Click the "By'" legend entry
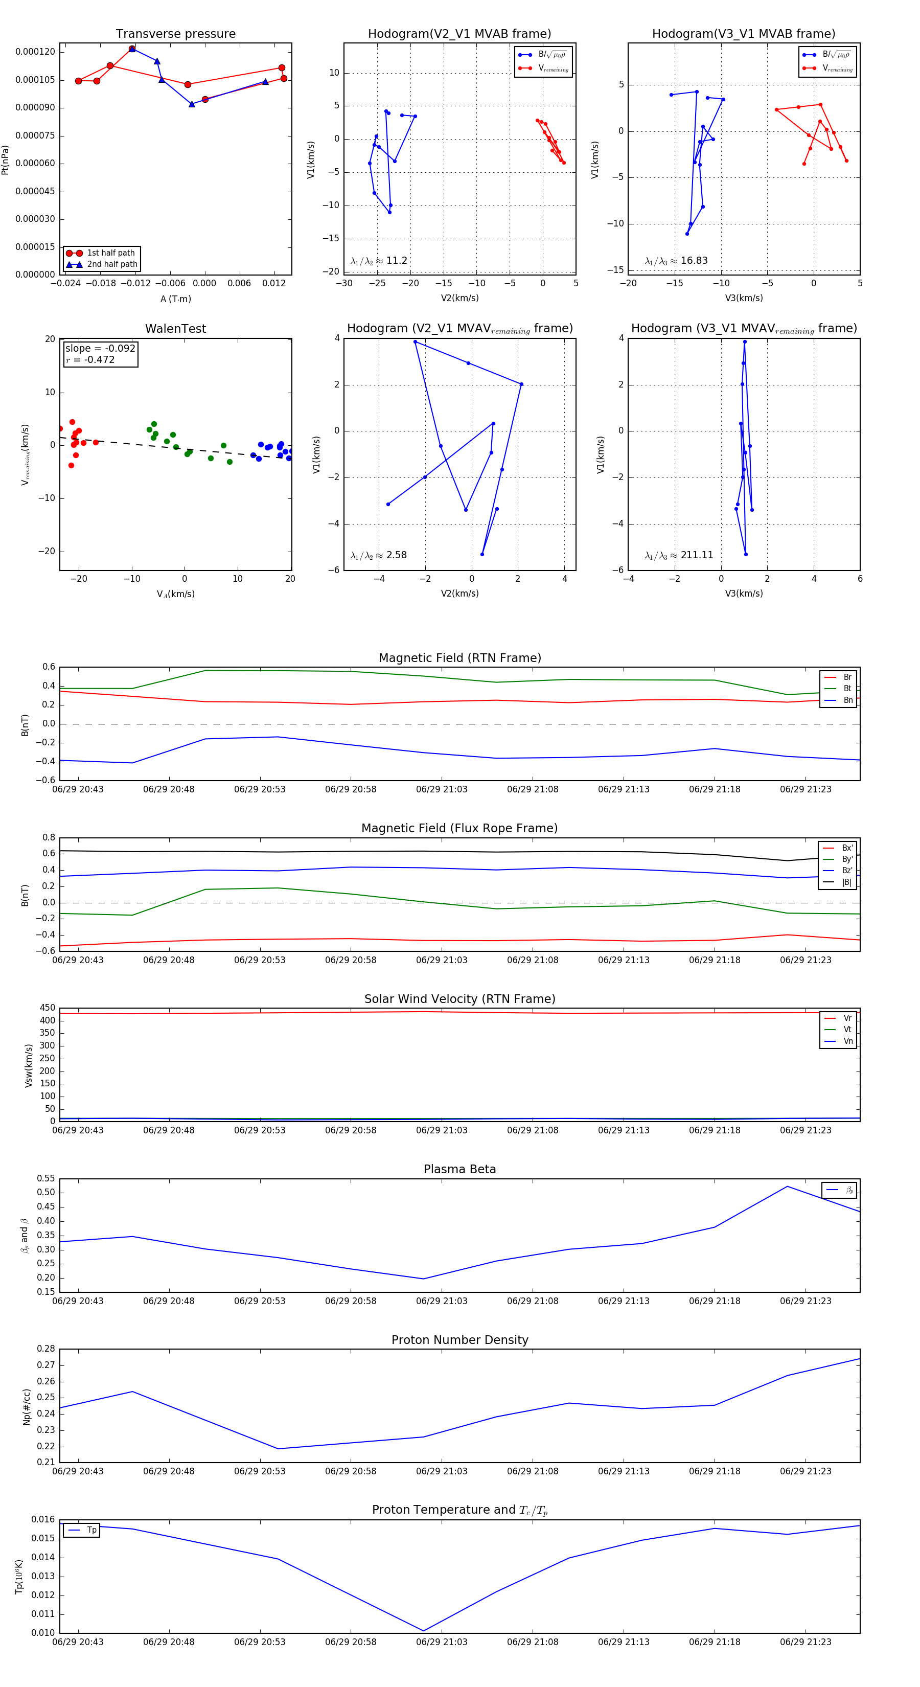Viewport: 920px width, 1687px height. [838, 859]
